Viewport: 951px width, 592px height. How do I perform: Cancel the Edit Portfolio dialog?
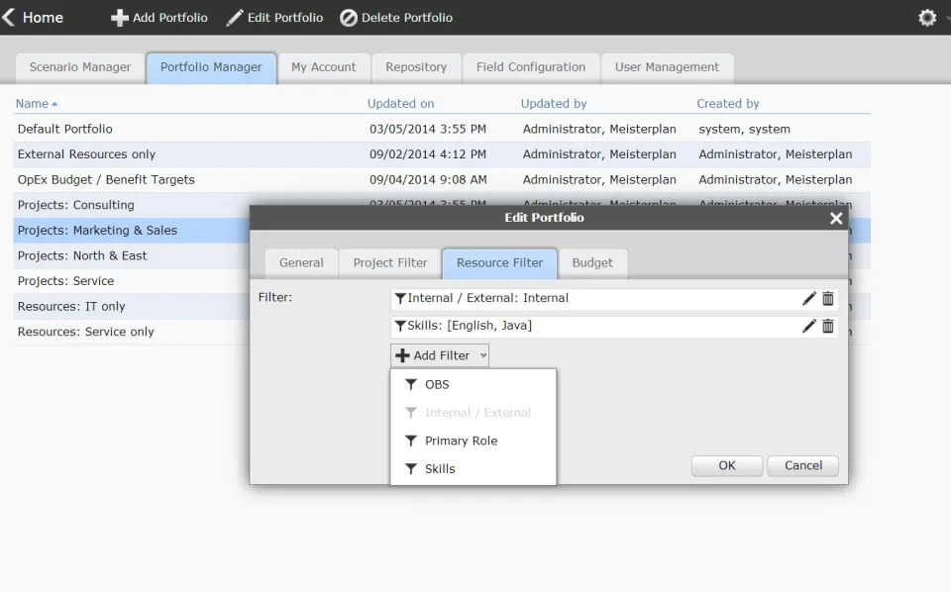803,466
